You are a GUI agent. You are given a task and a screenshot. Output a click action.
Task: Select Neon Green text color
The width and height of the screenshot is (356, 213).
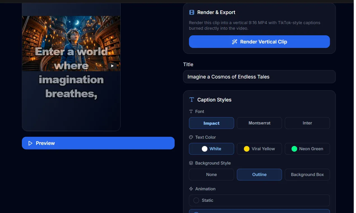click(x=307, y=149)
